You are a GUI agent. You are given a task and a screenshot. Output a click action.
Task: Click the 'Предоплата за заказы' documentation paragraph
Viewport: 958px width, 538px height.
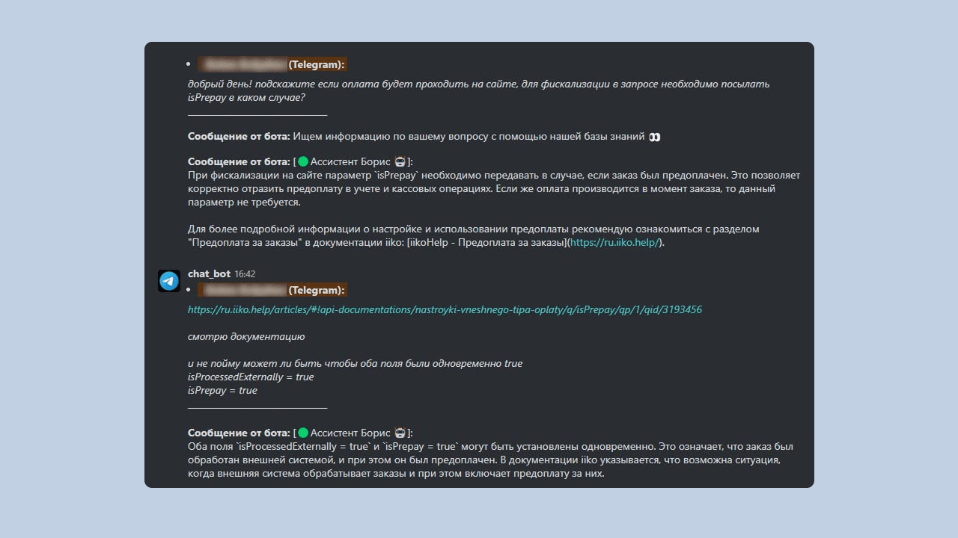click(474, 236)
